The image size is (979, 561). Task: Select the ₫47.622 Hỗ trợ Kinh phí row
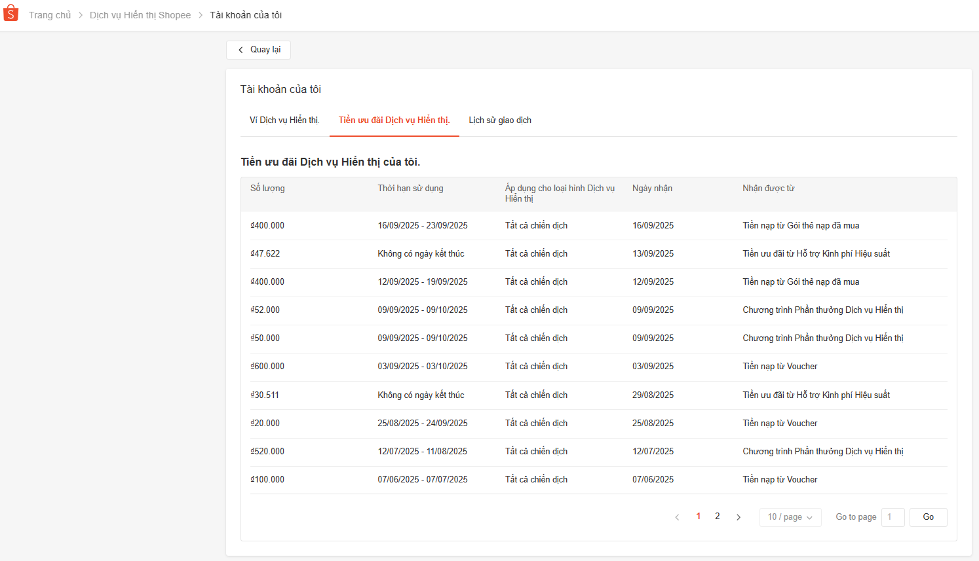point(265,254)
